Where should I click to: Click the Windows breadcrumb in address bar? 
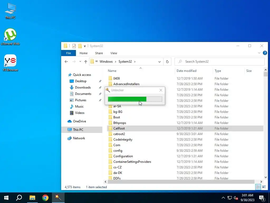(106, 62)
